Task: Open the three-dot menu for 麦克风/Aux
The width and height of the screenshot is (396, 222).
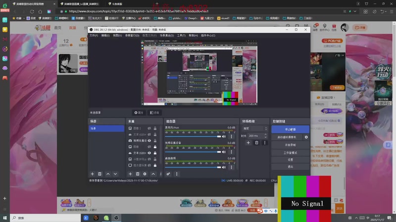Action: point(231,137)
